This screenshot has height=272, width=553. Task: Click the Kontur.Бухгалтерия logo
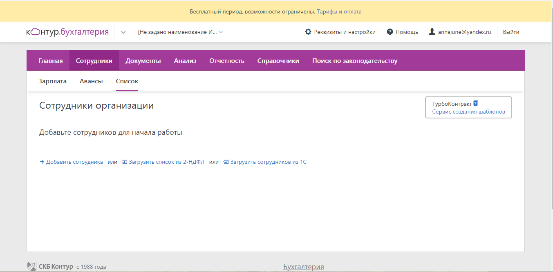point(67,32)
